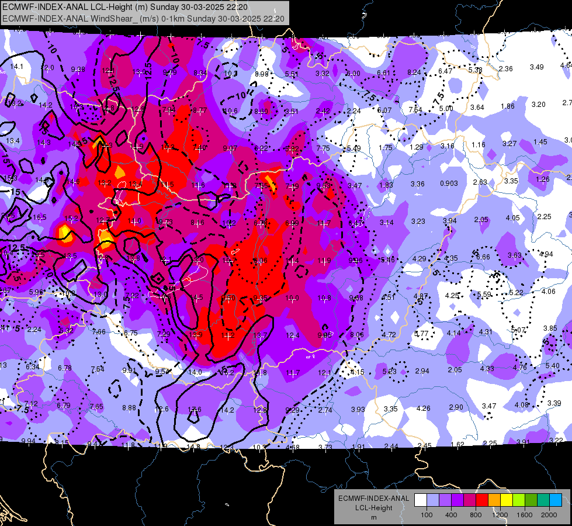572x526 pixels.
Task: Click the wind shear value "3.49"
Action: pos(536,67)
